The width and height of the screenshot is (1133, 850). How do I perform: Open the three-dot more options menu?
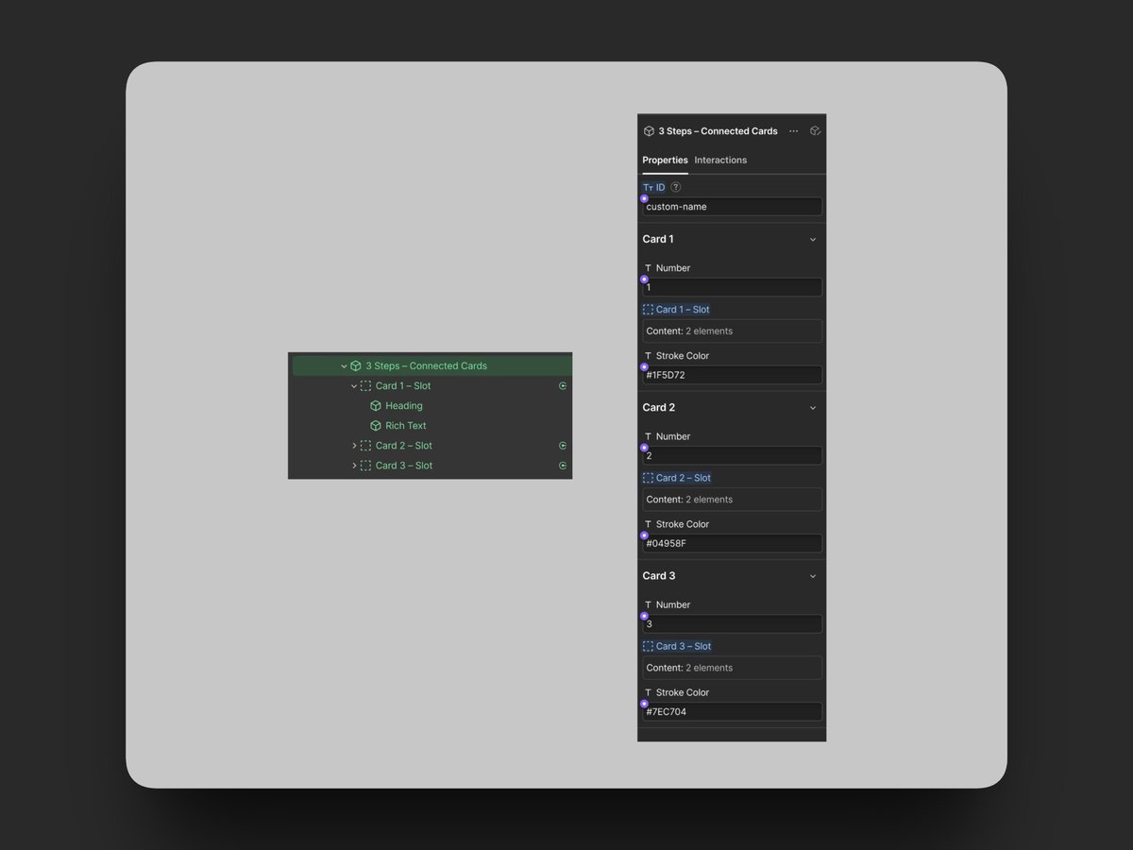[x=793, y=131]
